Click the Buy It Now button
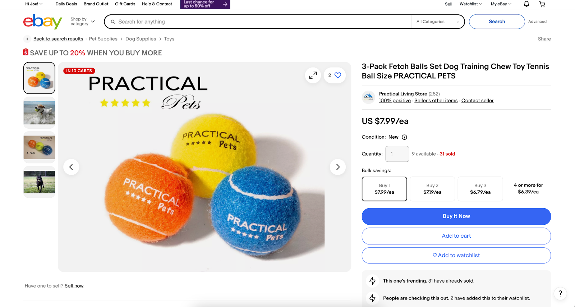The image size is (575, 307). (x=456, y=216)
